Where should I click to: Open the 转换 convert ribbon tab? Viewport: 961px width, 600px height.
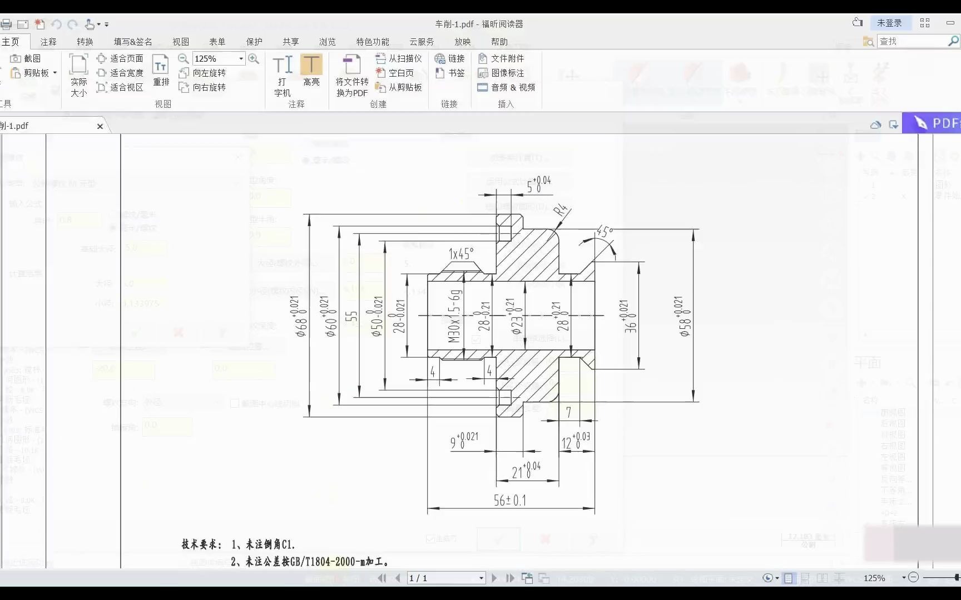pos(85,42)
